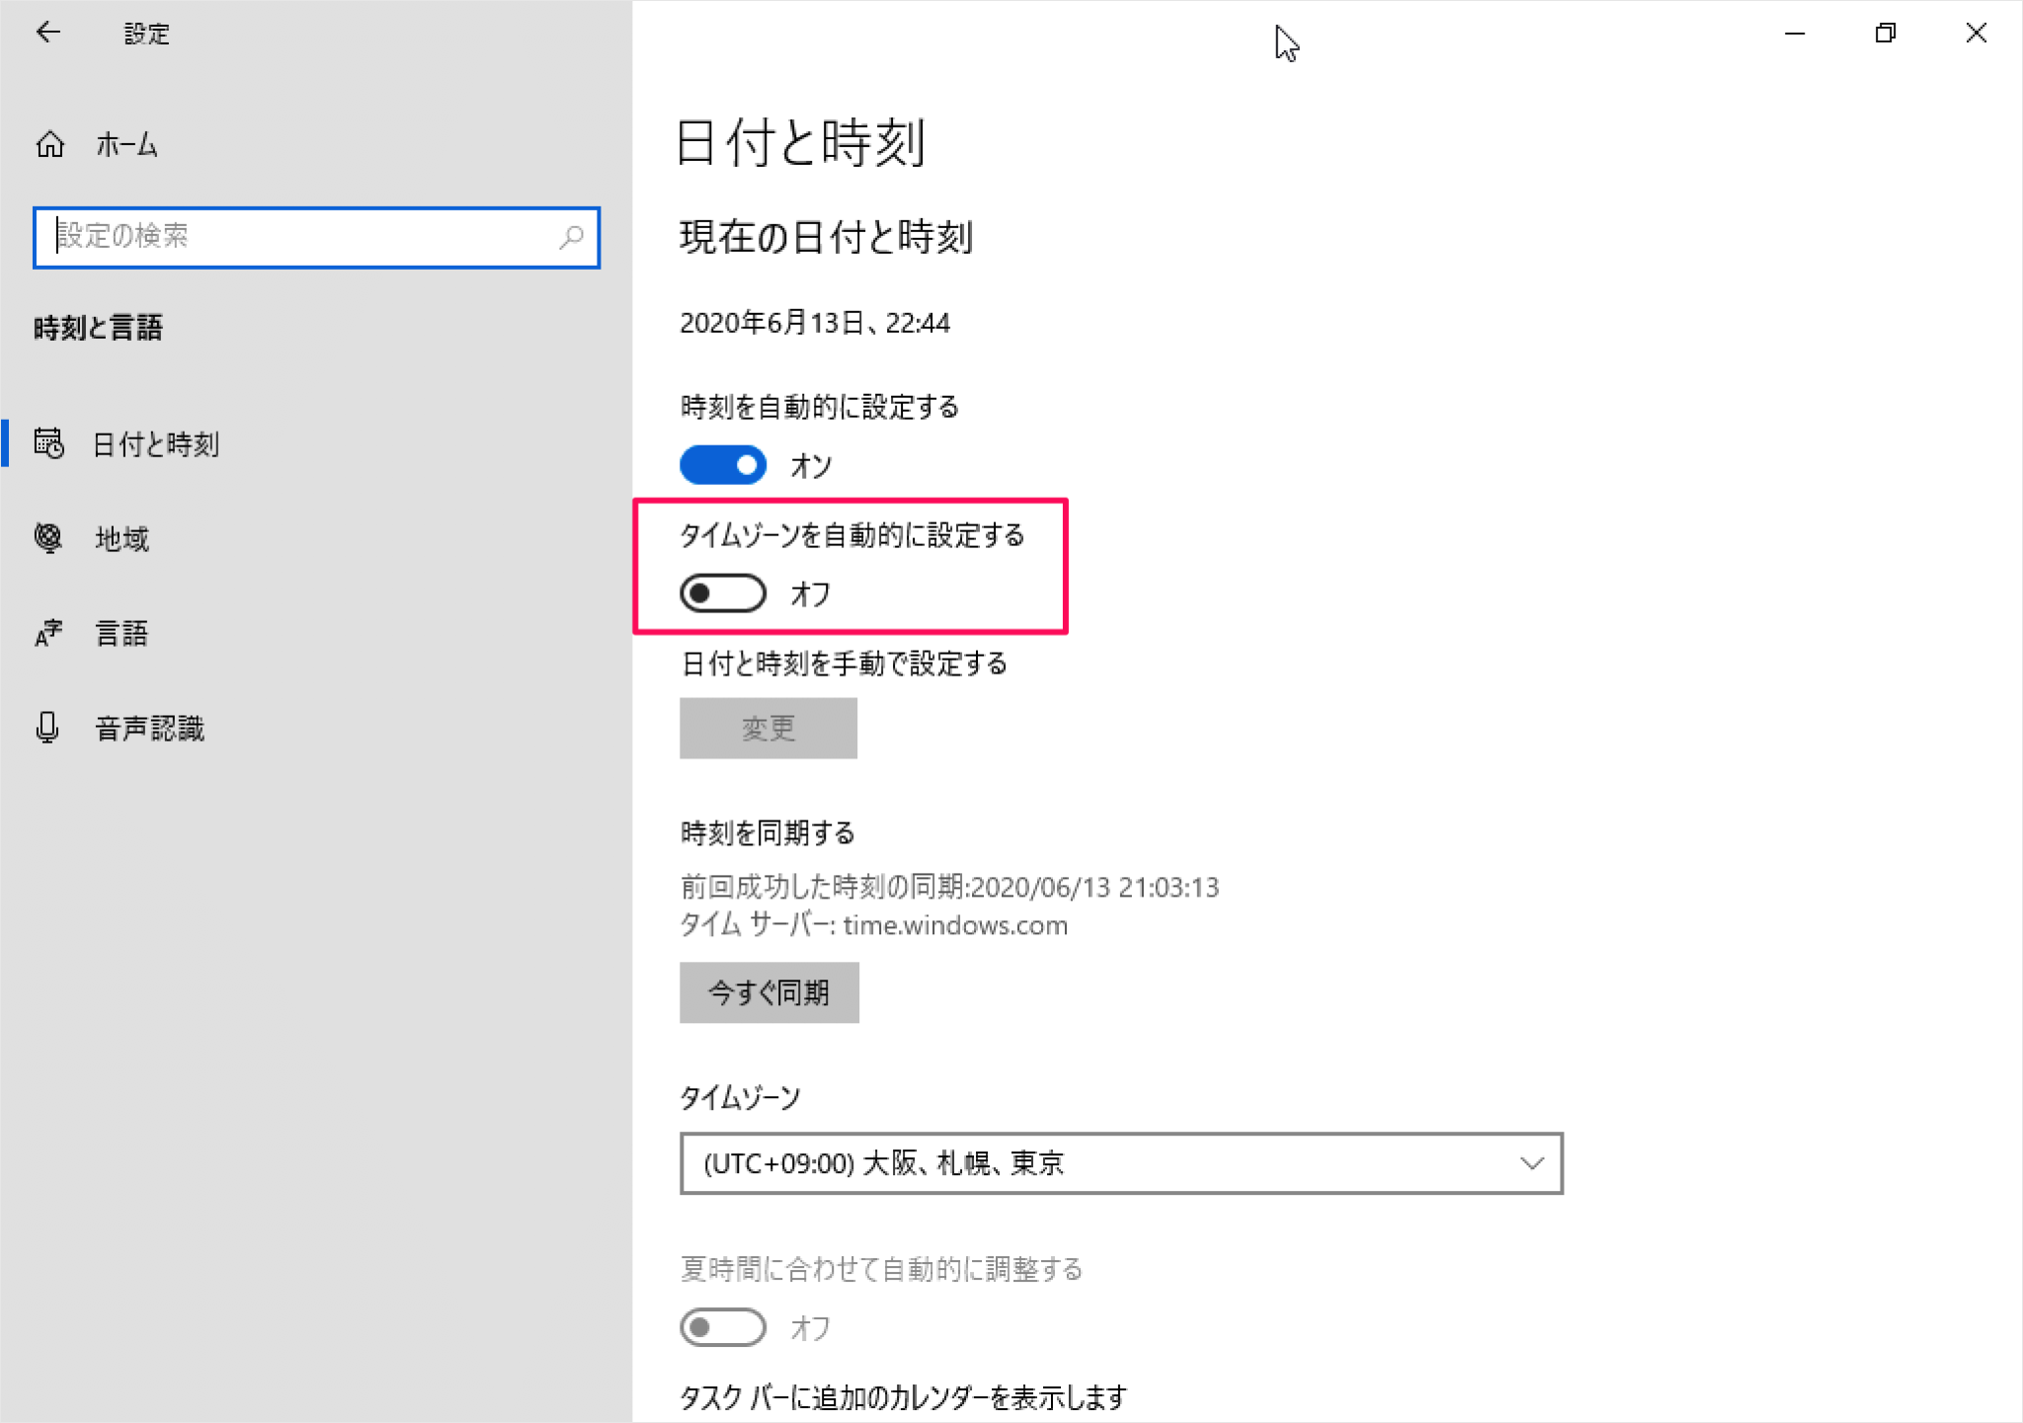The image size is (2023, 1423).
Task: Click the search magnifier icon
Action: (x=571, y=238)
